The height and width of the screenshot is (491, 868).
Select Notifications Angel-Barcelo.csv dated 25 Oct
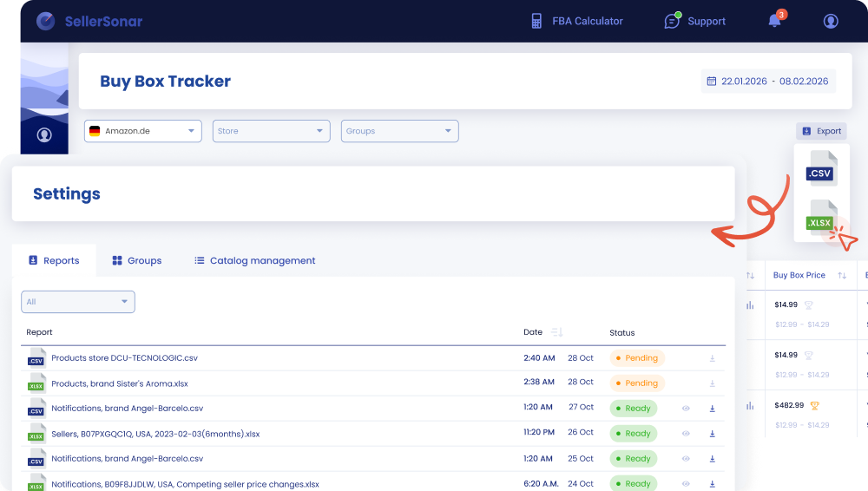point(128,459)
